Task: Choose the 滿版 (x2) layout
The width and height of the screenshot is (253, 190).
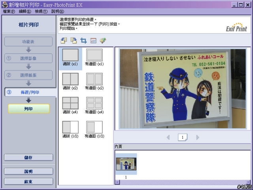Action: click(70, 82)
